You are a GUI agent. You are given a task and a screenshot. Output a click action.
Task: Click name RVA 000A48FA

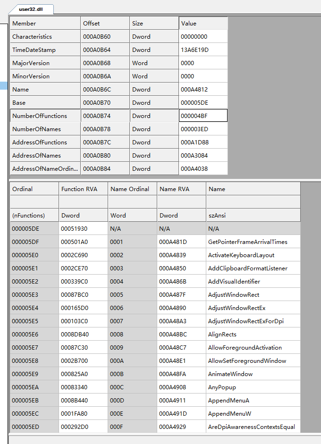181,374
